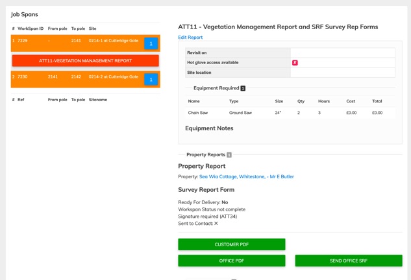Screen dimensions: 411x280
Task: Click the Property Reports count badge
Action: tap(229, 155)
